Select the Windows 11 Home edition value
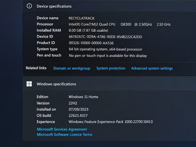The height and width of the screenshot is (147, 196). (83, 97)
